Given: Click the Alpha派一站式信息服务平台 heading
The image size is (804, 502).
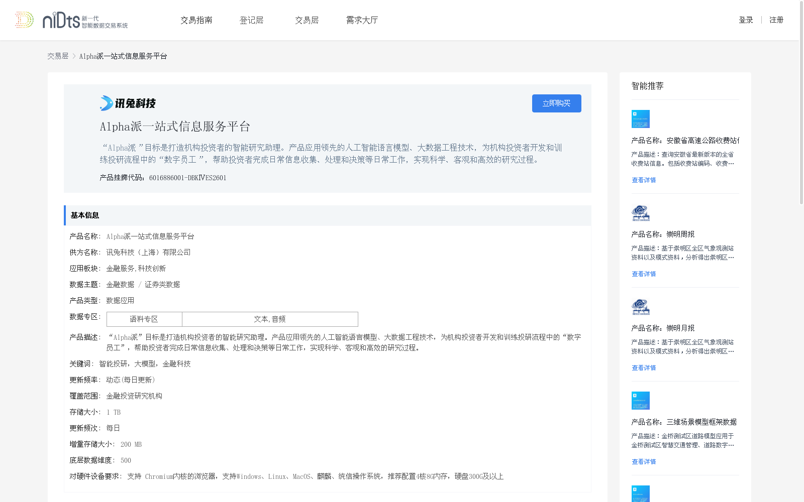Looking at the screenshot, I should pos(175,127).
